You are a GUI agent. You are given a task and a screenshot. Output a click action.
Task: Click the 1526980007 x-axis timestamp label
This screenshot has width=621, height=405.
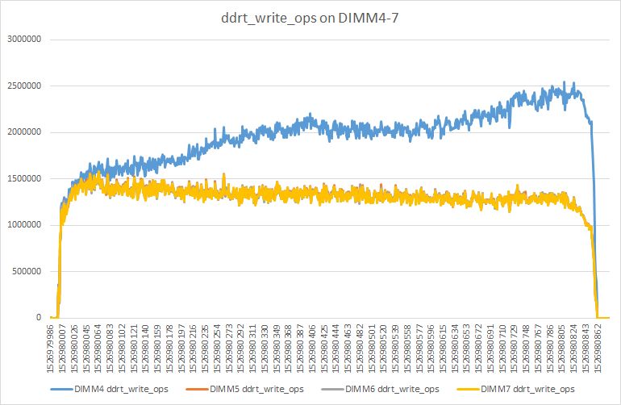[62, 349]
